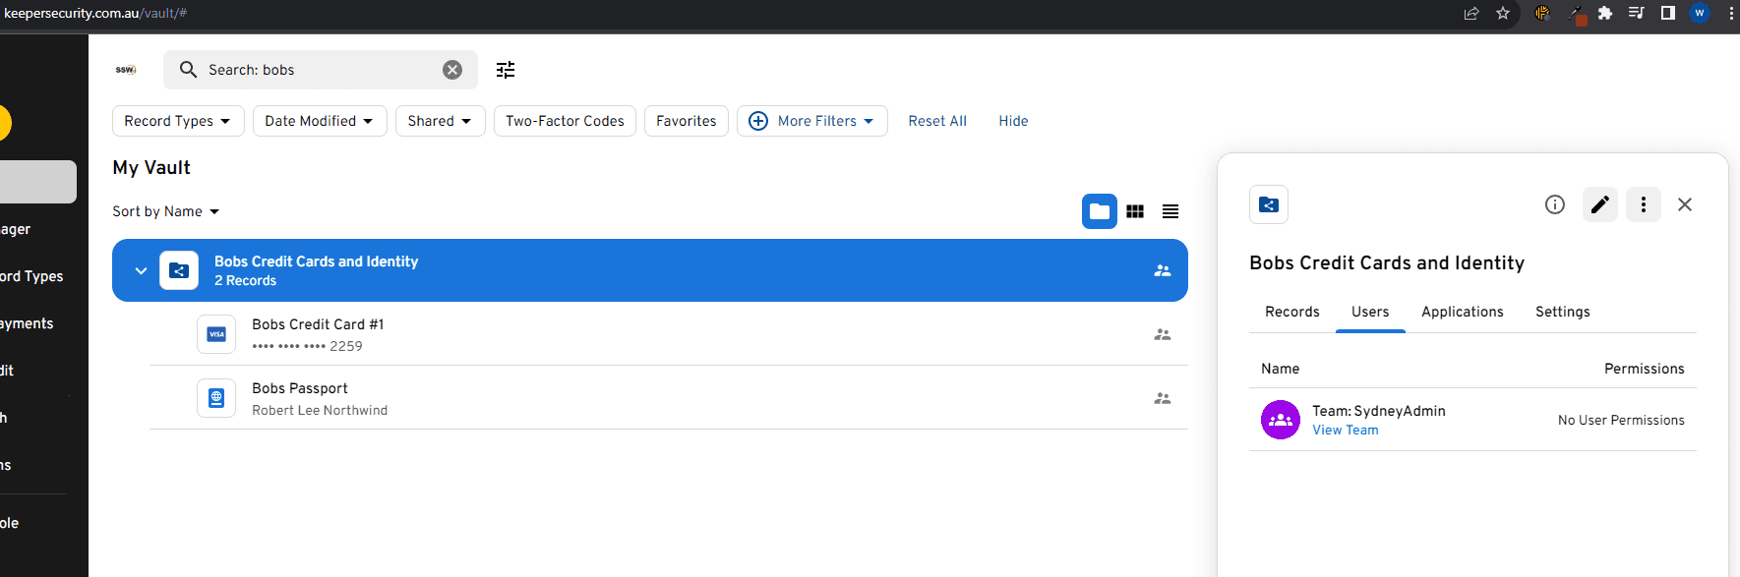
Task: Clear the search field with X icon
Action: point(452,70)
